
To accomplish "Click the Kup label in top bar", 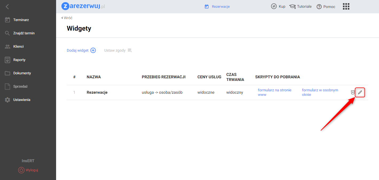I will pos(282,6).
